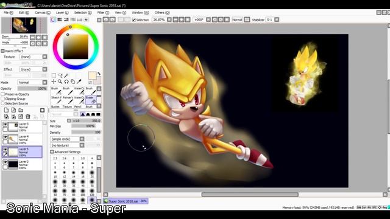Select Layer4 in the layer list
390x219 pixels.
22,139
